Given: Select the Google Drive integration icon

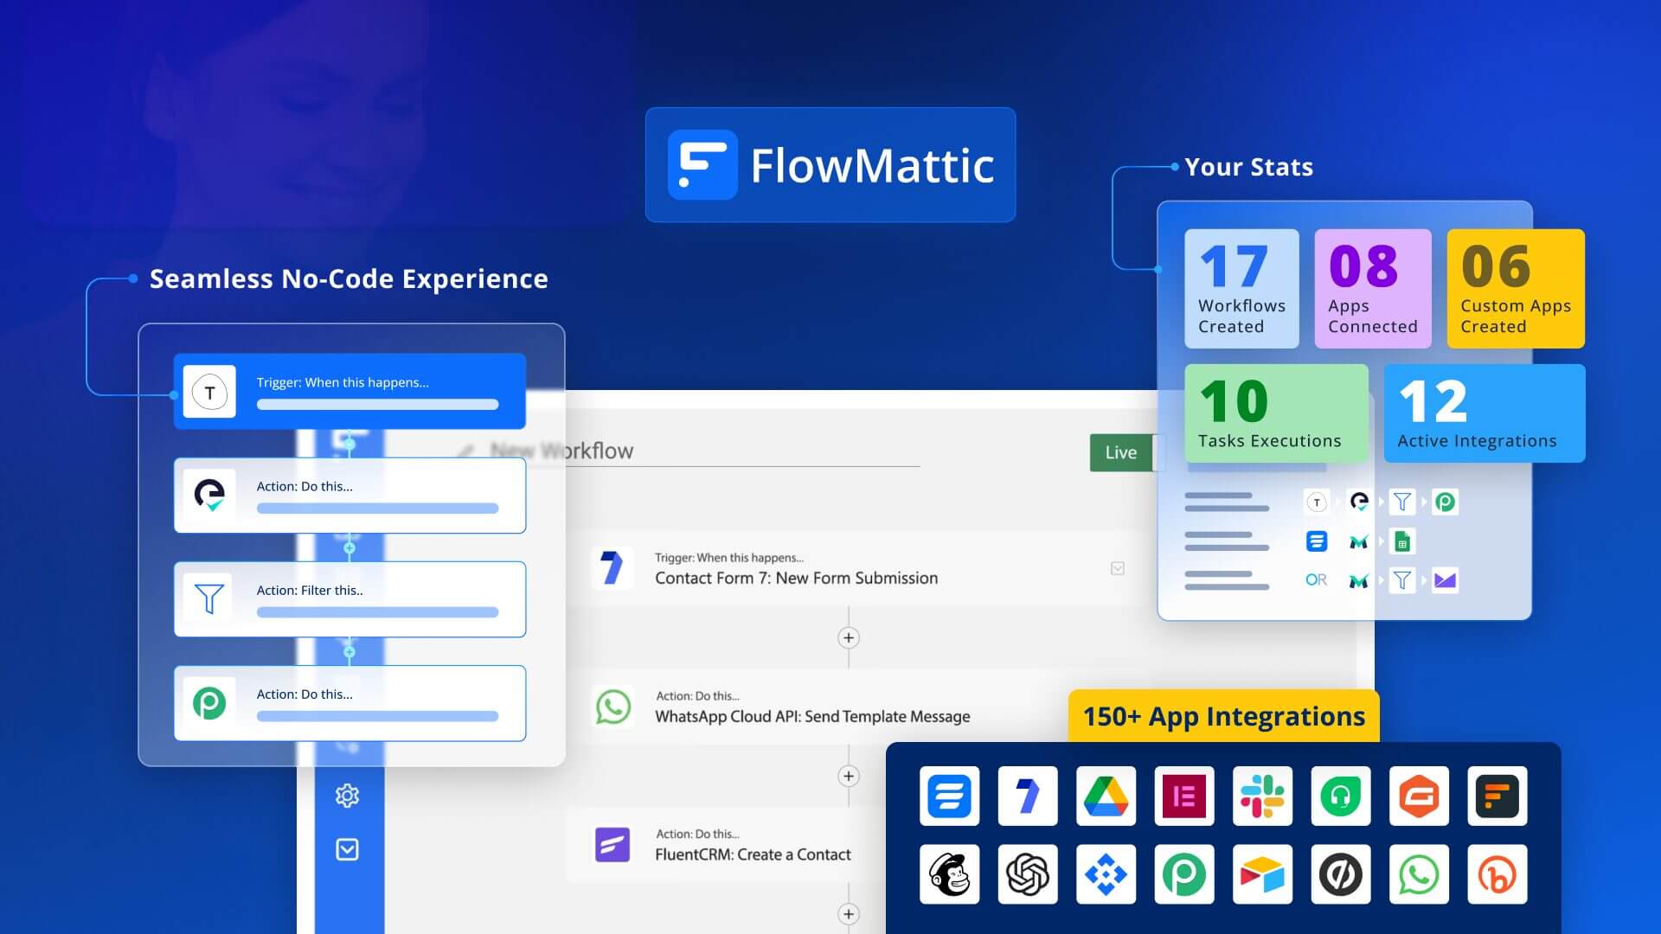Looking at the screenshot, I should coord(1106,796).
